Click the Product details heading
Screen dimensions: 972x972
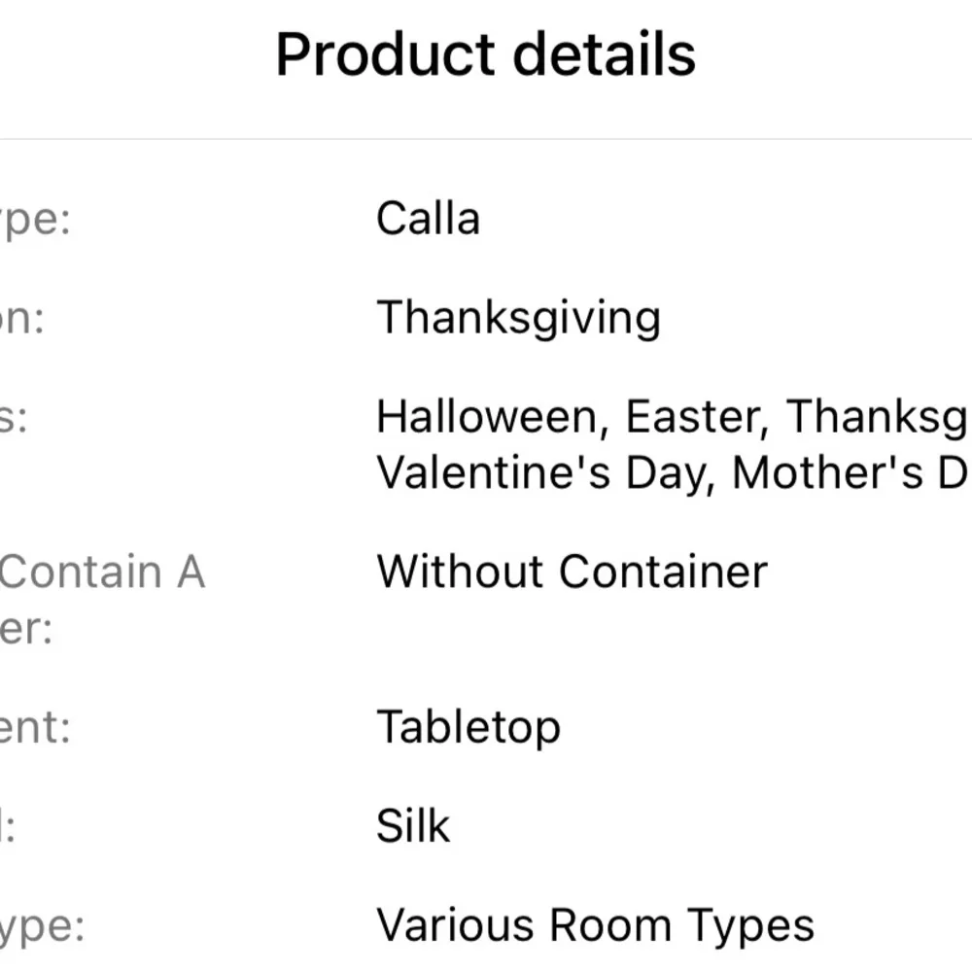pyautogui.click(x=485, y=54)
